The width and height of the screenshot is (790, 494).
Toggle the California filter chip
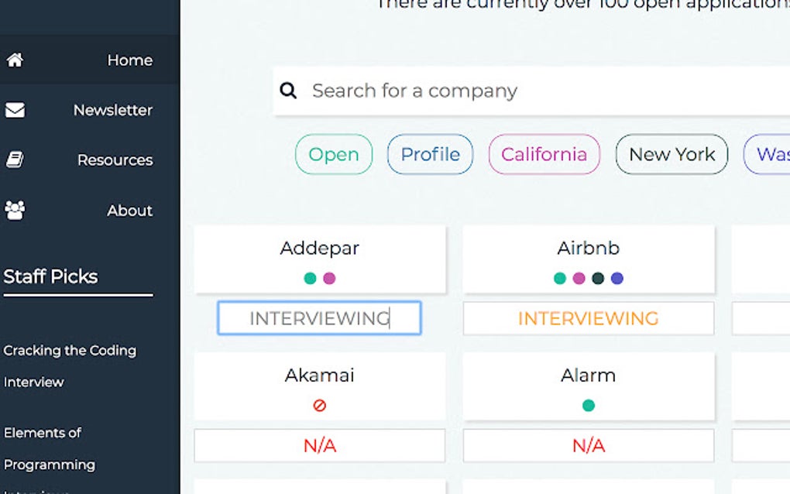544,154
